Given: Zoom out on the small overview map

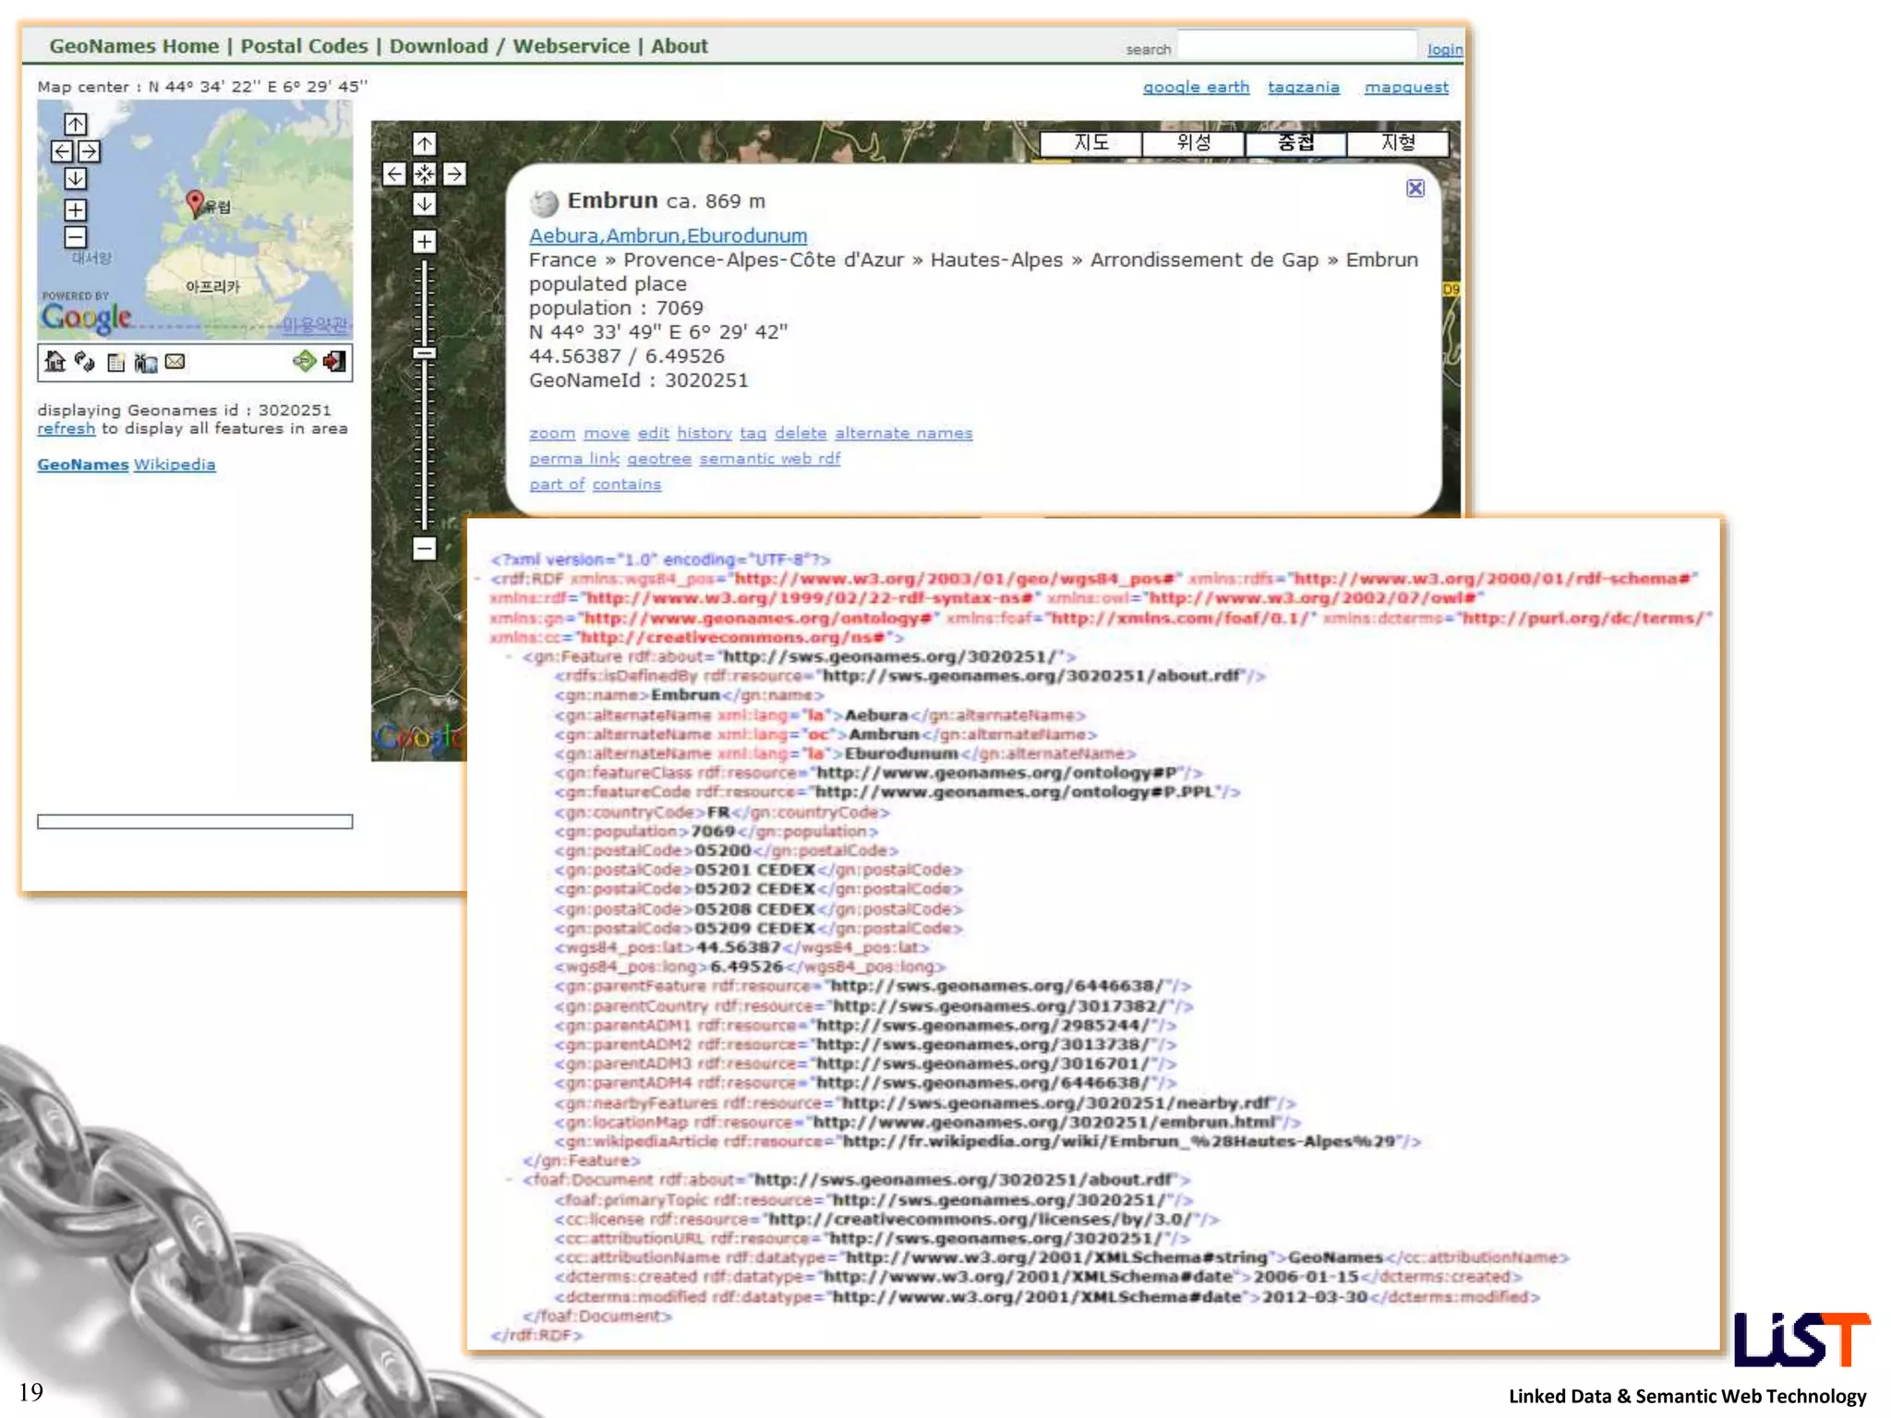Looking at the screenshot, I should click(76, 237).
